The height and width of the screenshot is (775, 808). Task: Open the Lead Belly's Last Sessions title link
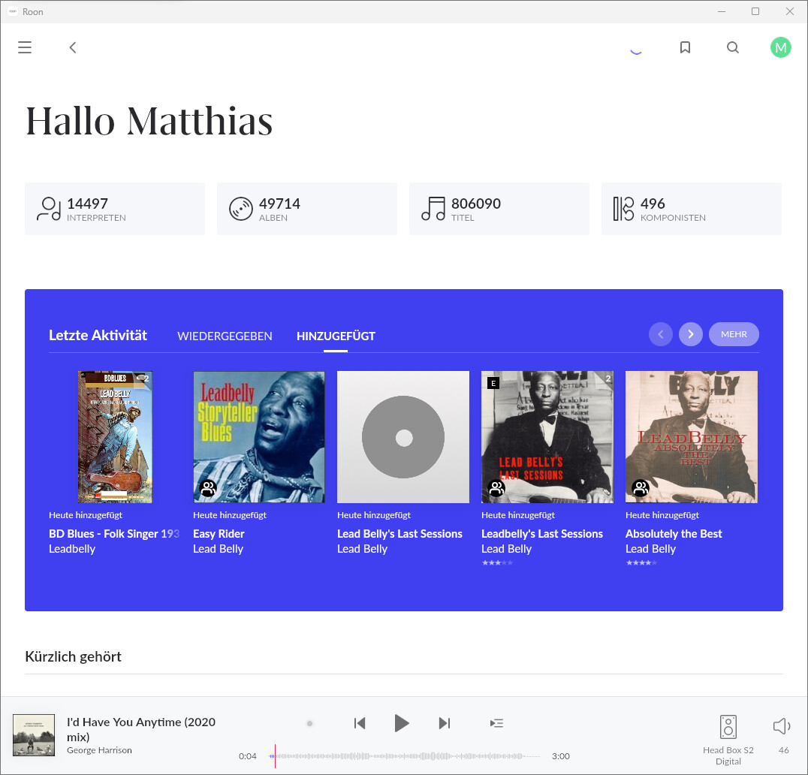point(400,534)
